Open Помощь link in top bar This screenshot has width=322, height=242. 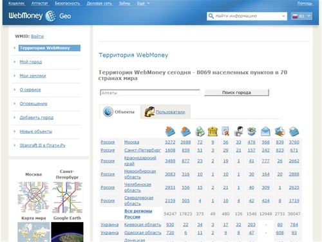click(x=305, y=3)
